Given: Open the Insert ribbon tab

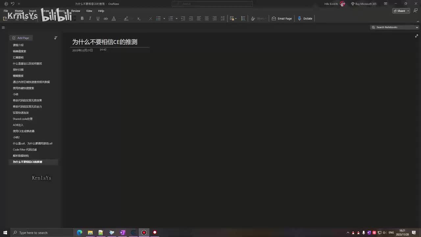Looking at the screenshot, I should 33,11.
